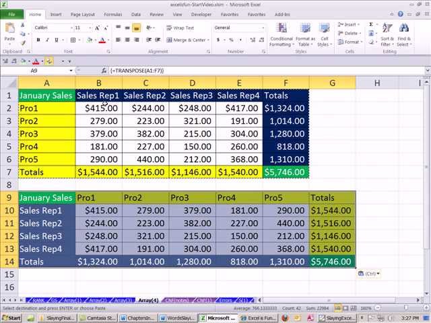The height and width of the screenshot is (323, 431).
Task: Apply ribbon Font Color red A
Action: coord(102,40)
